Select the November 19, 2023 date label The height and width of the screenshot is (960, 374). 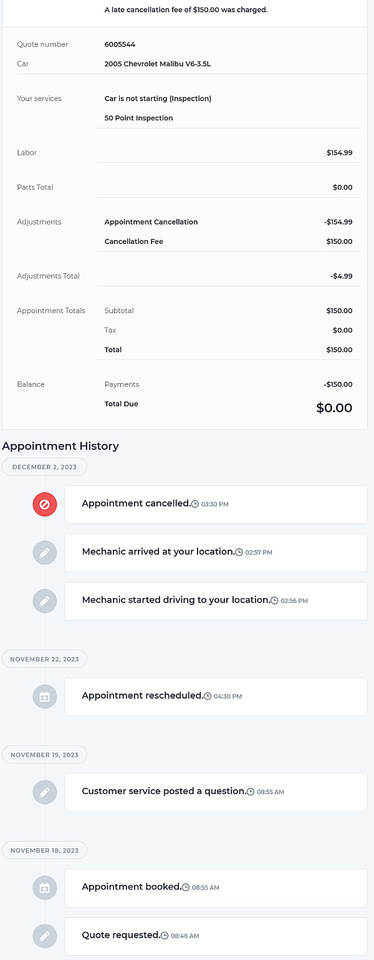(45, 755)
